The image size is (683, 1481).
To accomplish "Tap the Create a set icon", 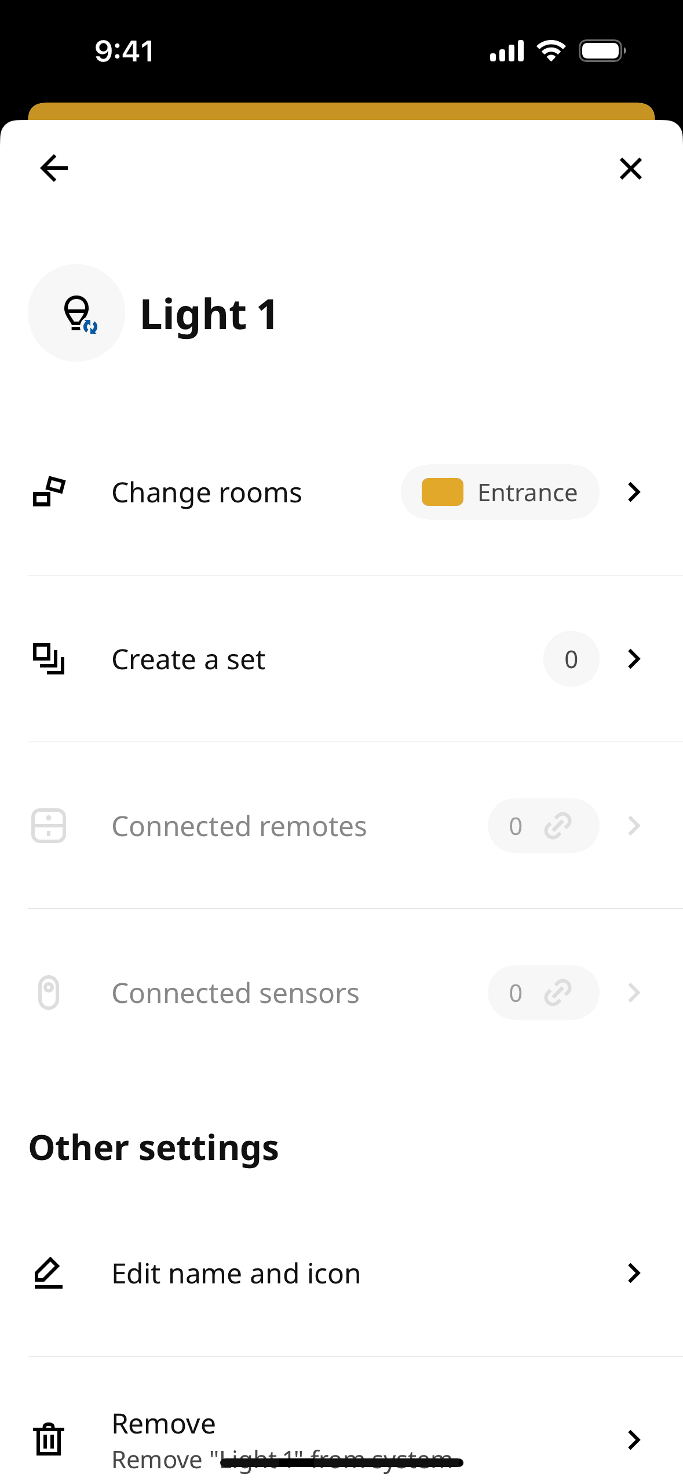I will (49, 659).
